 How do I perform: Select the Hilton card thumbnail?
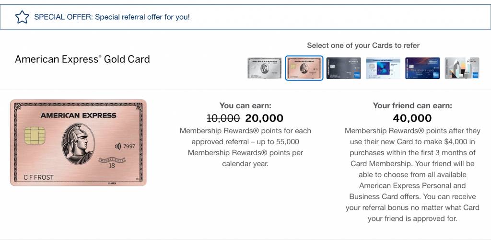point(422,68)
